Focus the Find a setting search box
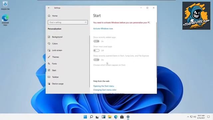 [x=68, y=22]
